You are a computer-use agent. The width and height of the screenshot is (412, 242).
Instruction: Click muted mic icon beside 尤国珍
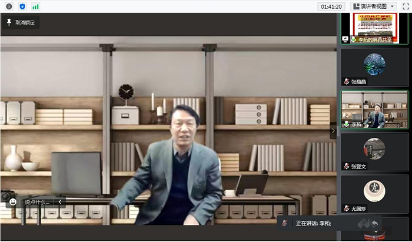click(x=346, y=208)
